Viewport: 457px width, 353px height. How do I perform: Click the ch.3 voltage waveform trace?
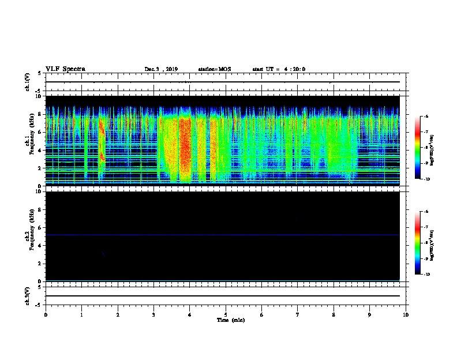[x=222, y=296]
